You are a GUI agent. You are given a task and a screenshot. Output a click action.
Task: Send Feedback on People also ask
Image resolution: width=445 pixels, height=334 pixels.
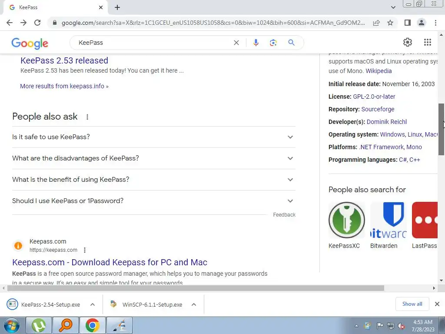pyautogui.click(x=284, y=215)
